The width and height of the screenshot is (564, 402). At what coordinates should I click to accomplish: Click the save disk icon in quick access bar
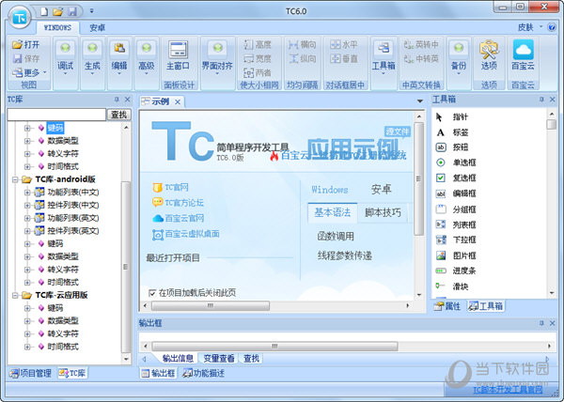(x=72, y=12)
